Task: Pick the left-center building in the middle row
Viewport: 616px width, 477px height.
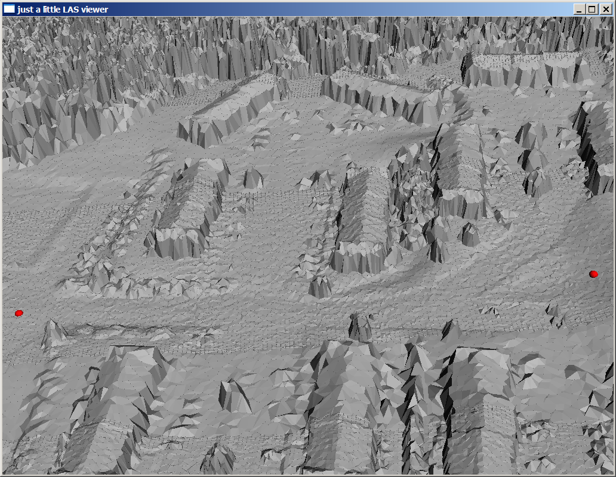Action: [x=185, y=209]
